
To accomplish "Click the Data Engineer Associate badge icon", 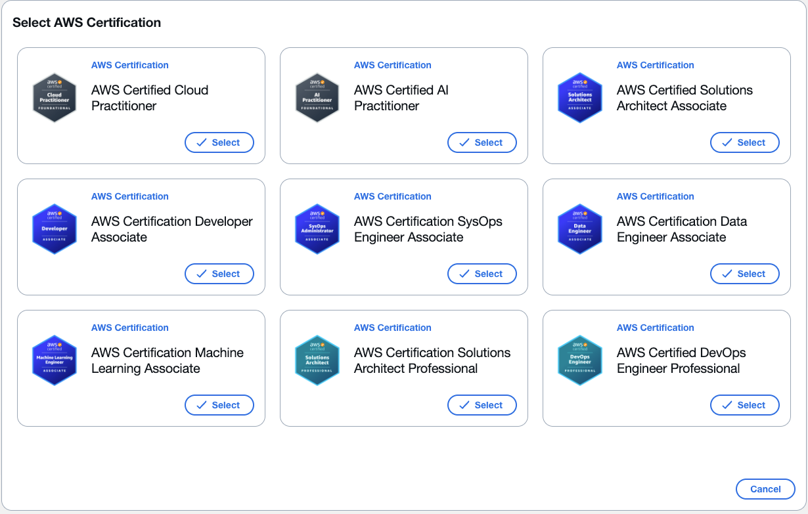I will tap(580, 229).
